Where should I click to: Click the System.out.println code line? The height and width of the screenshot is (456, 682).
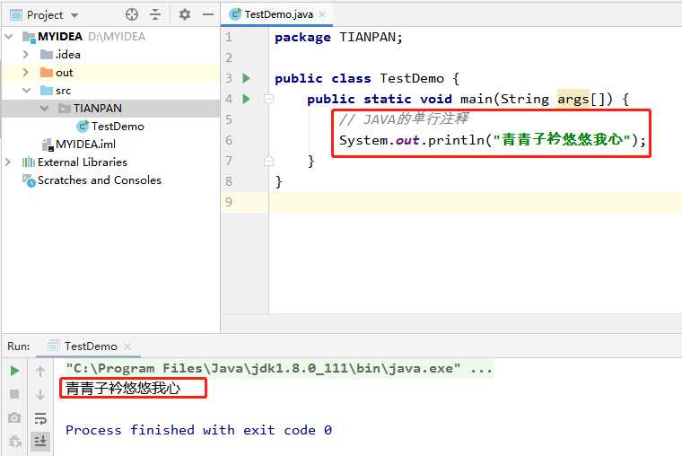point(493,140)
